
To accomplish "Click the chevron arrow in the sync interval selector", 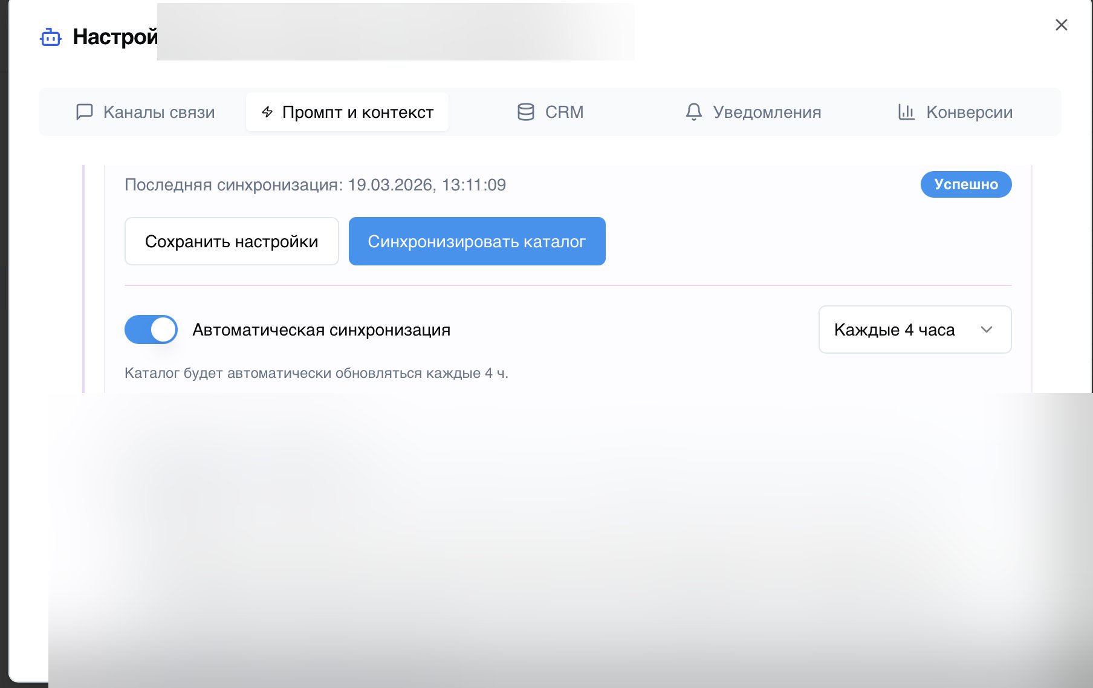I will [x=987, y=329].
